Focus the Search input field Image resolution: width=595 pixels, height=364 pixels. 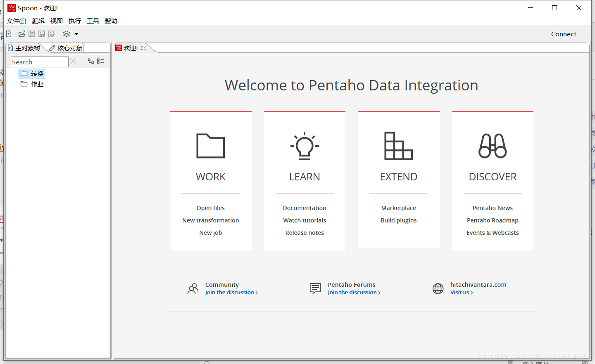(x=39, y=62)
